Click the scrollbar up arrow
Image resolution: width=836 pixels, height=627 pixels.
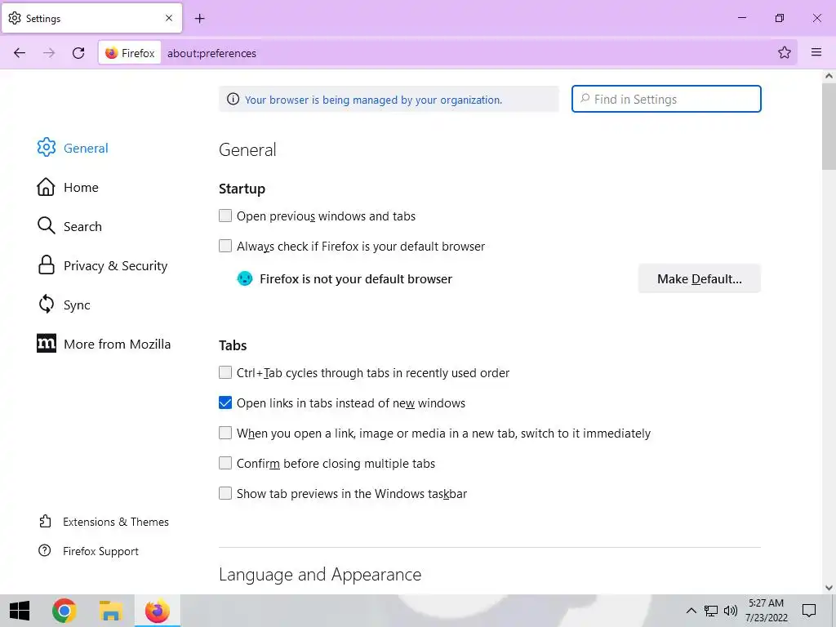[x=829, y=76]
